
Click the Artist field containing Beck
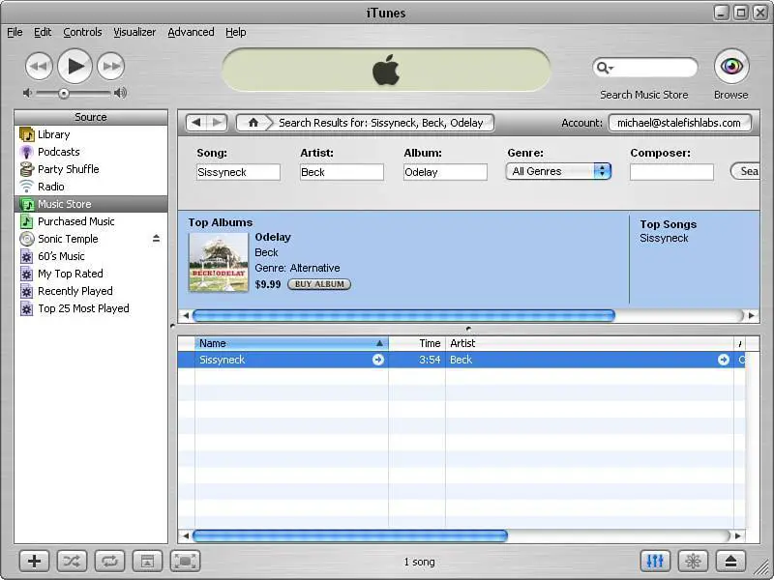click(x=342, y=172)
